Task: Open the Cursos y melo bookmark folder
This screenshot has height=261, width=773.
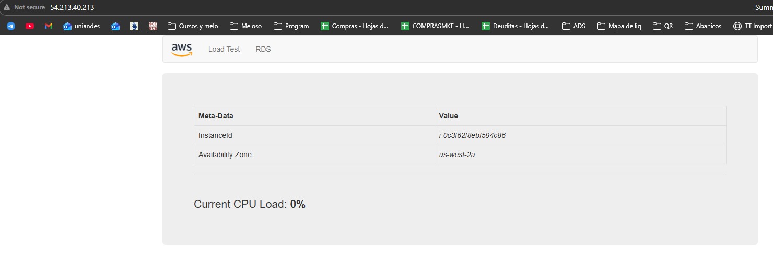Action: (x=193, y=26)
